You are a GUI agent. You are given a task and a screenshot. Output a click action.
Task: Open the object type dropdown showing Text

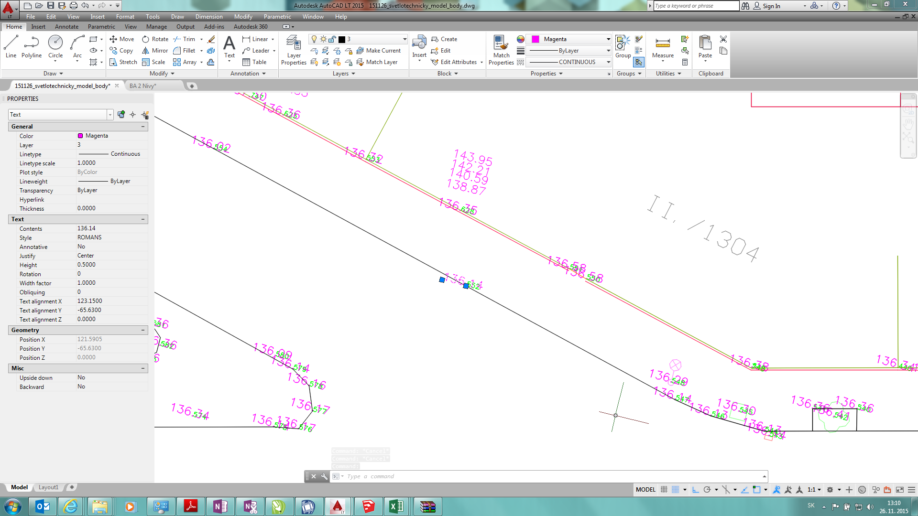coord(61,115)
